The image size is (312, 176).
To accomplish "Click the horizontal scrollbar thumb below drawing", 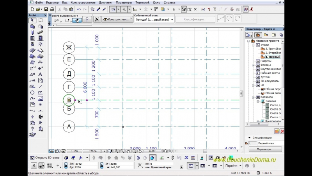I will (x=205, y=151).
